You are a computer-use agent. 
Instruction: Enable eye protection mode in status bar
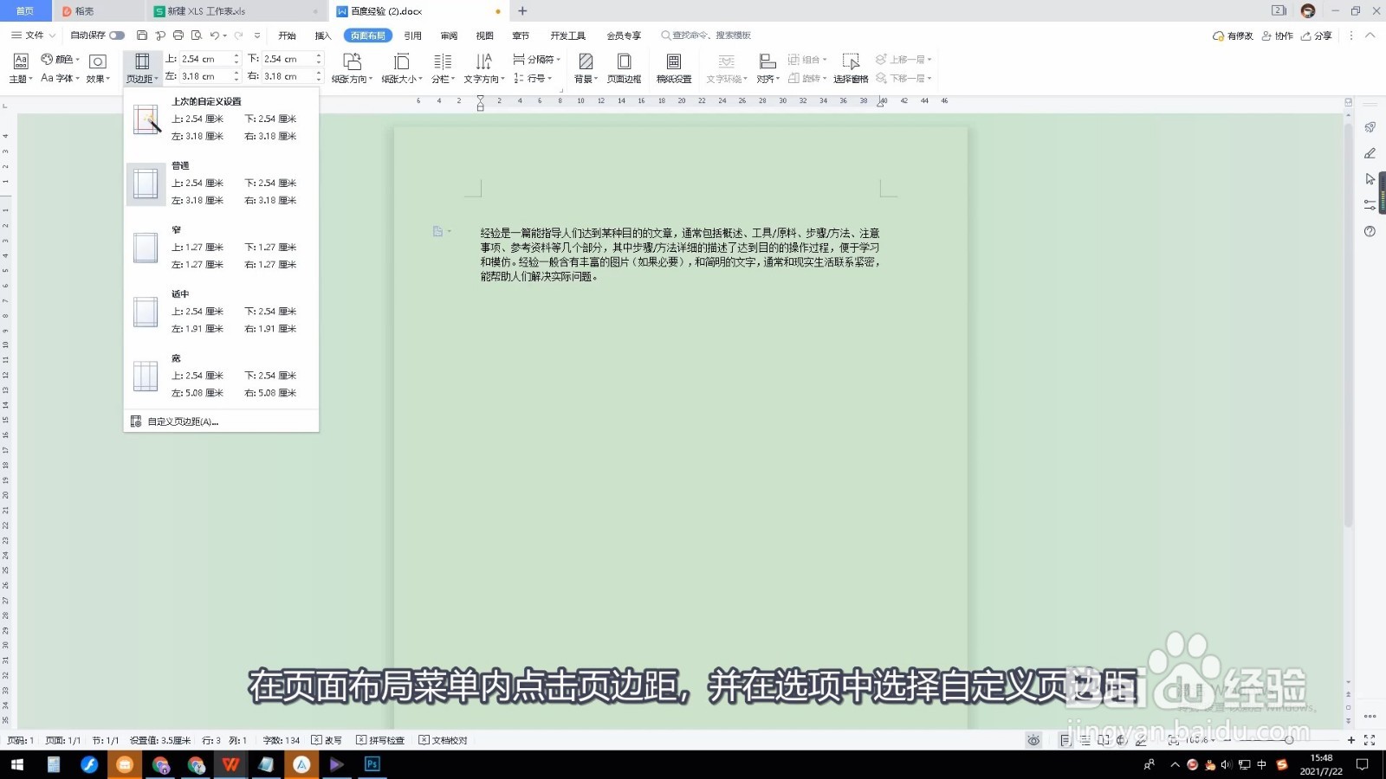point(1033,741)
